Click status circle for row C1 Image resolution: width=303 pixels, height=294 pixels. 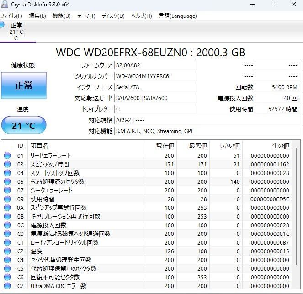click(x=7, y=243)
